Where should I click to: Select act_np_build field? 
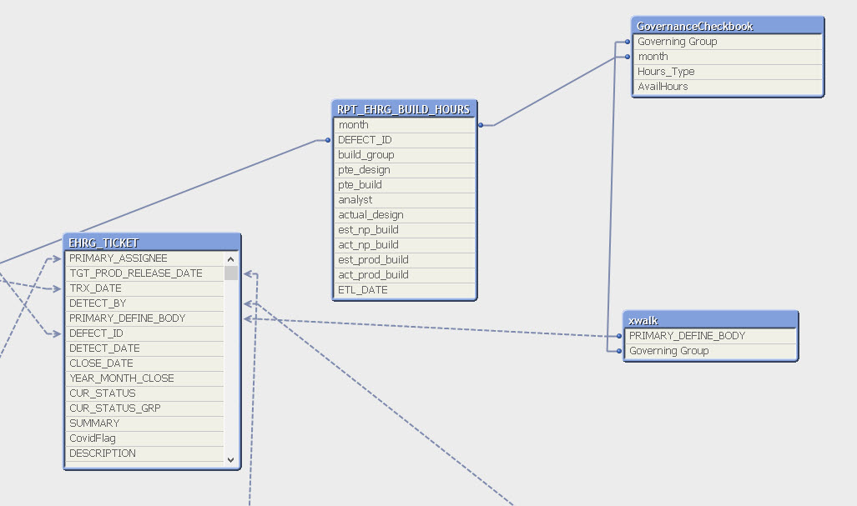405,245
